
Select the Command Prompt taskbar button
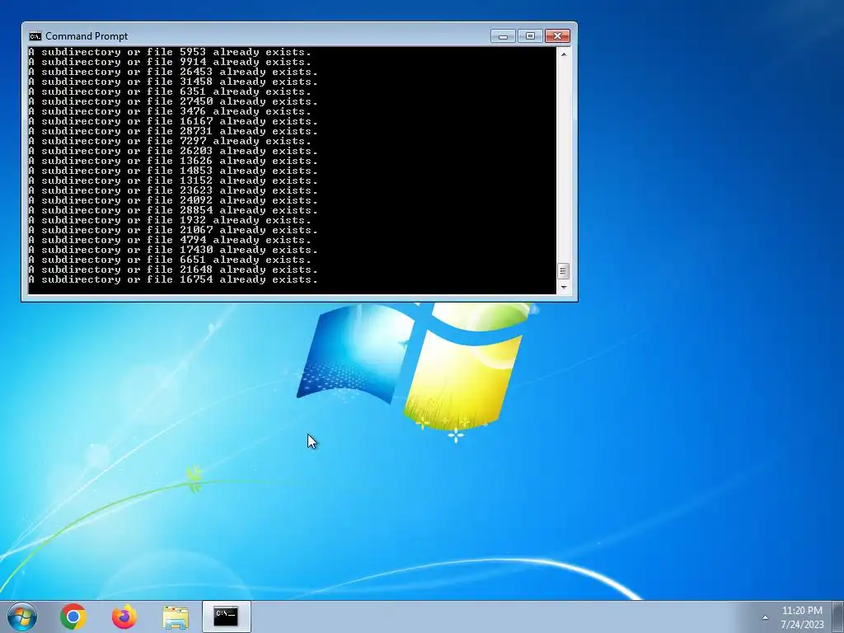coord(226,617)
